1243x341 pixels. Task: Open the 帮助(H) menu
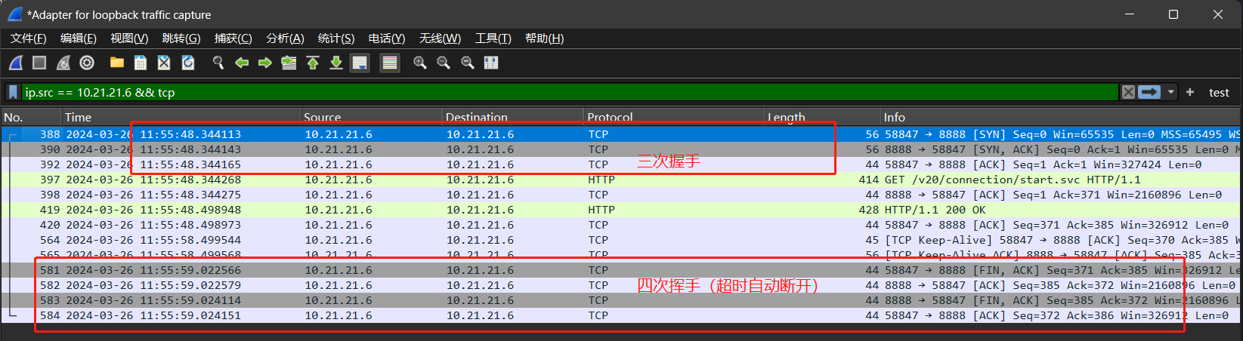click(x=544, y=38)
